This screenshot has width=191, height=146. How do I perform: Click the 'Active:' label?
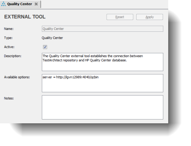click(9, 47)
